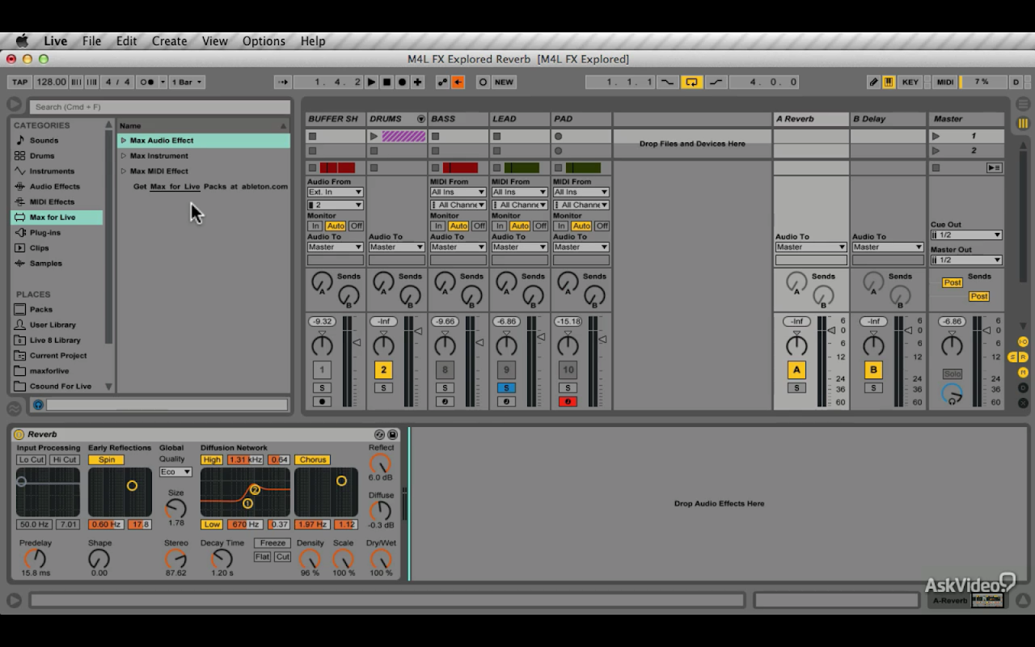Expand the Max Audio Effect folder
The height and width of the screenshot is (647, 1035).
[124, 141]
